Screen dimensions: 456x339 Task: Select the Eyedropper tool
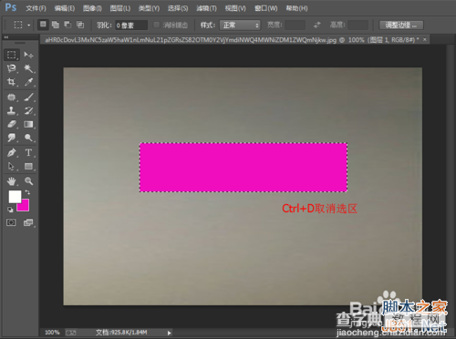(28, 82)
